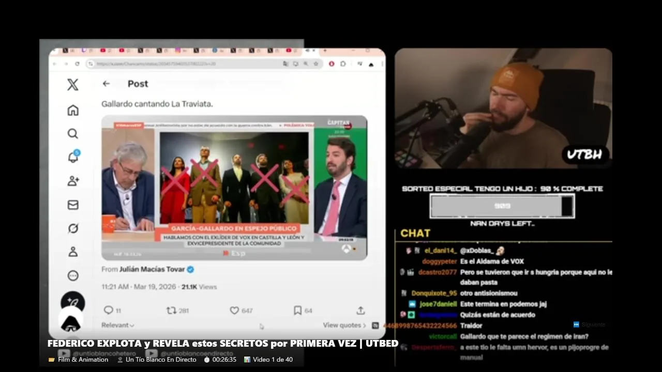Bookmark this page with star icon
The width and height of the screenshot is (662, 372).
(x=316, y=64)
